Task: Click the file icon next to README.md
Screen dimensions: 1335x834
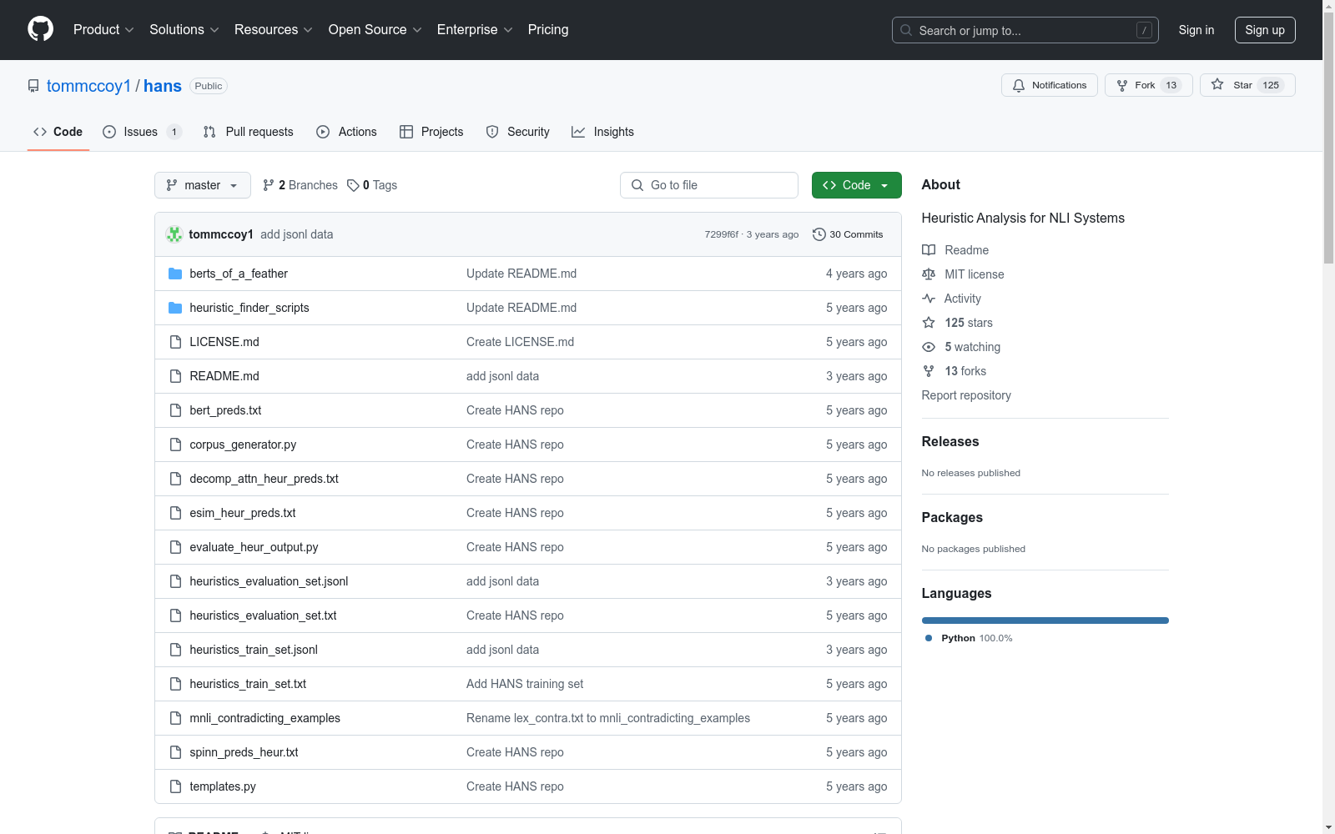Action: 175,376
